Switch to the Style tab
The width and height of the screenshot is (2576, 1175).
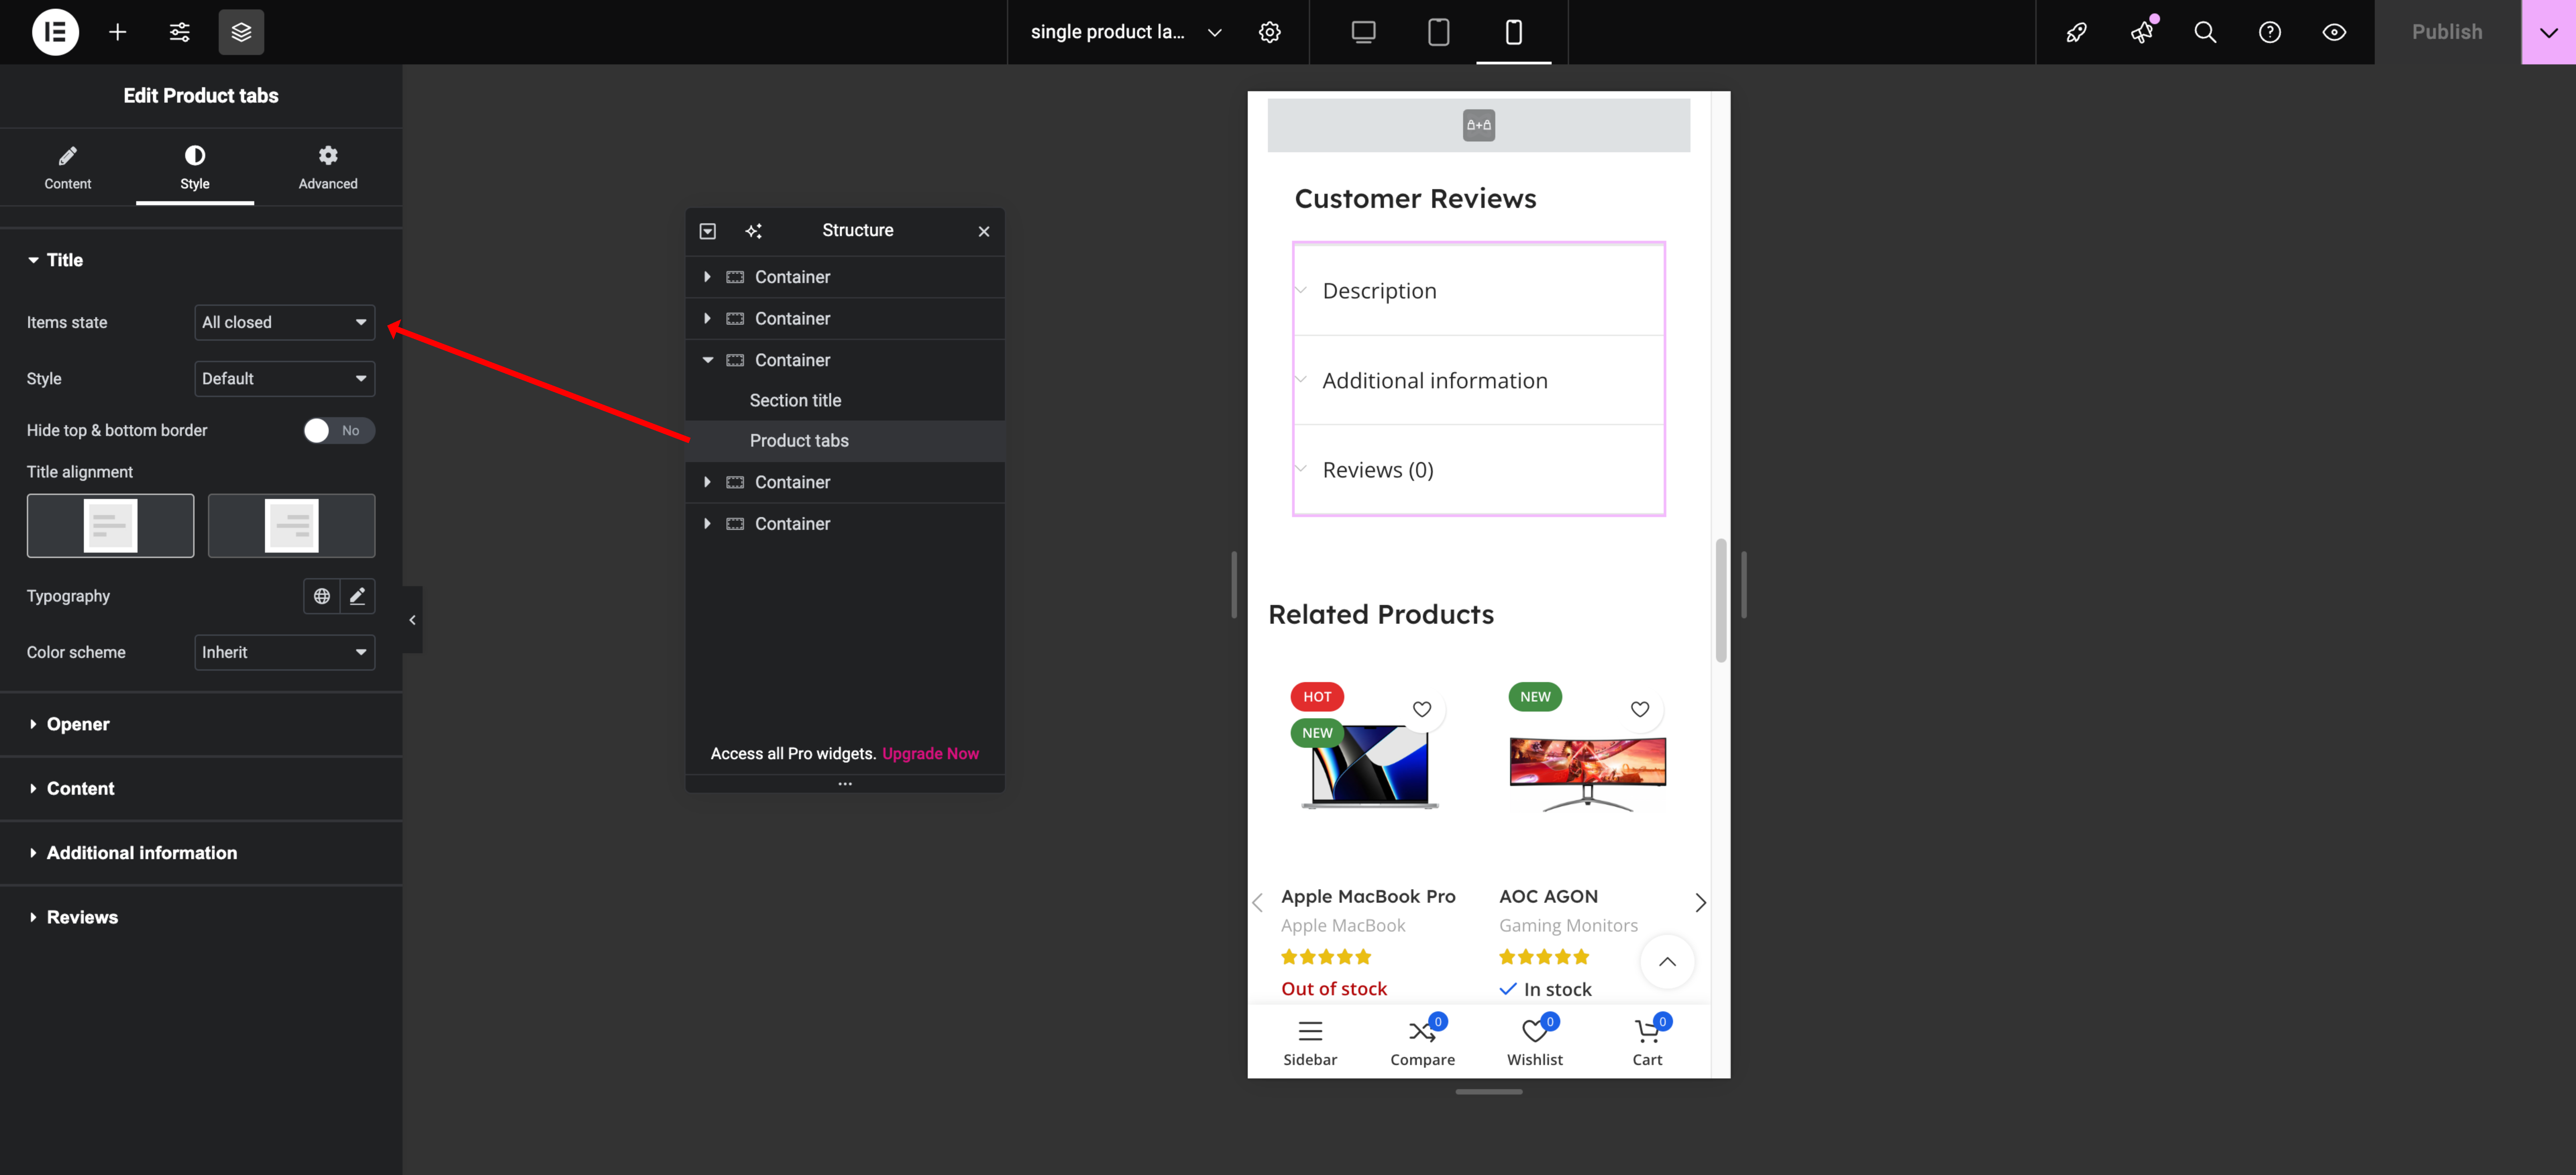click(x=195, y=167)
